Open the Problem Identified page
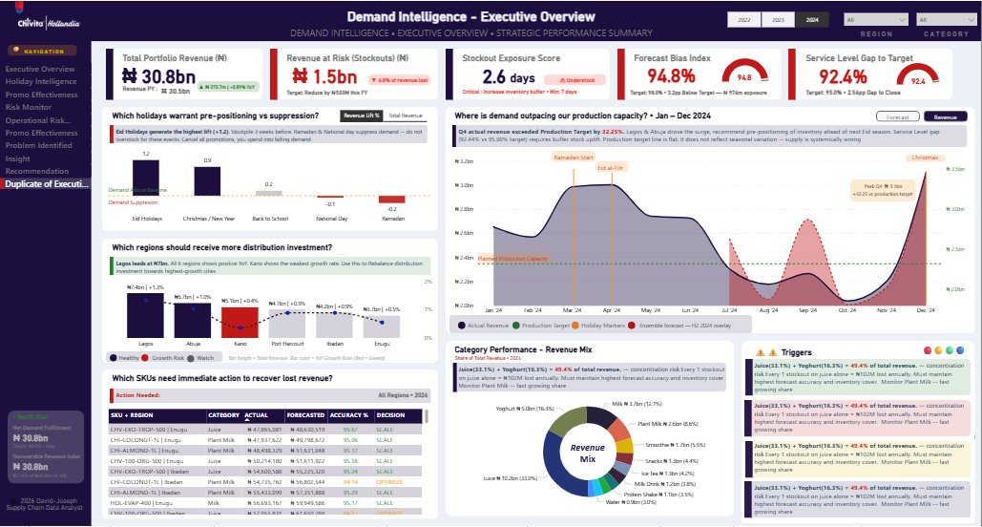Viewport: 982px width, 527px height. click(x=39, y=145)
